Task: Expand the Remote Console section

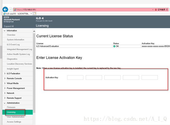Action: click(x=5, y=78)
